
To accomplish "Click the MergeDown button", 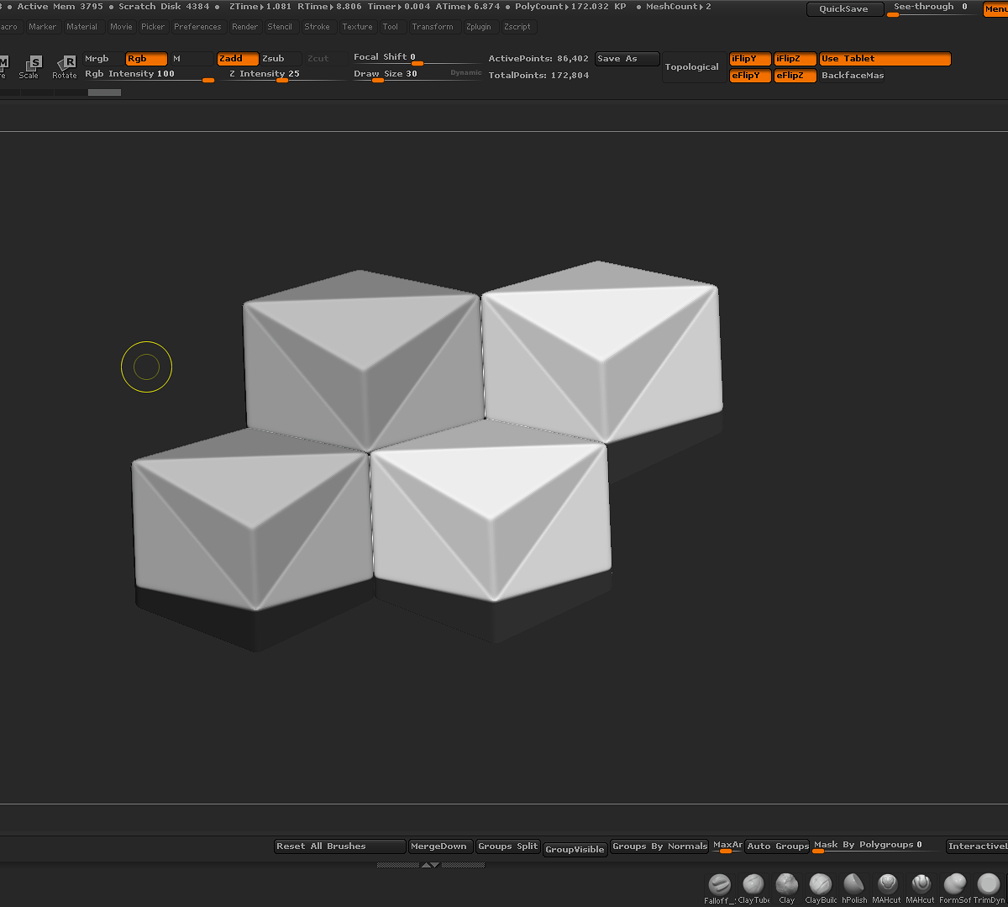I will [440, 846].
